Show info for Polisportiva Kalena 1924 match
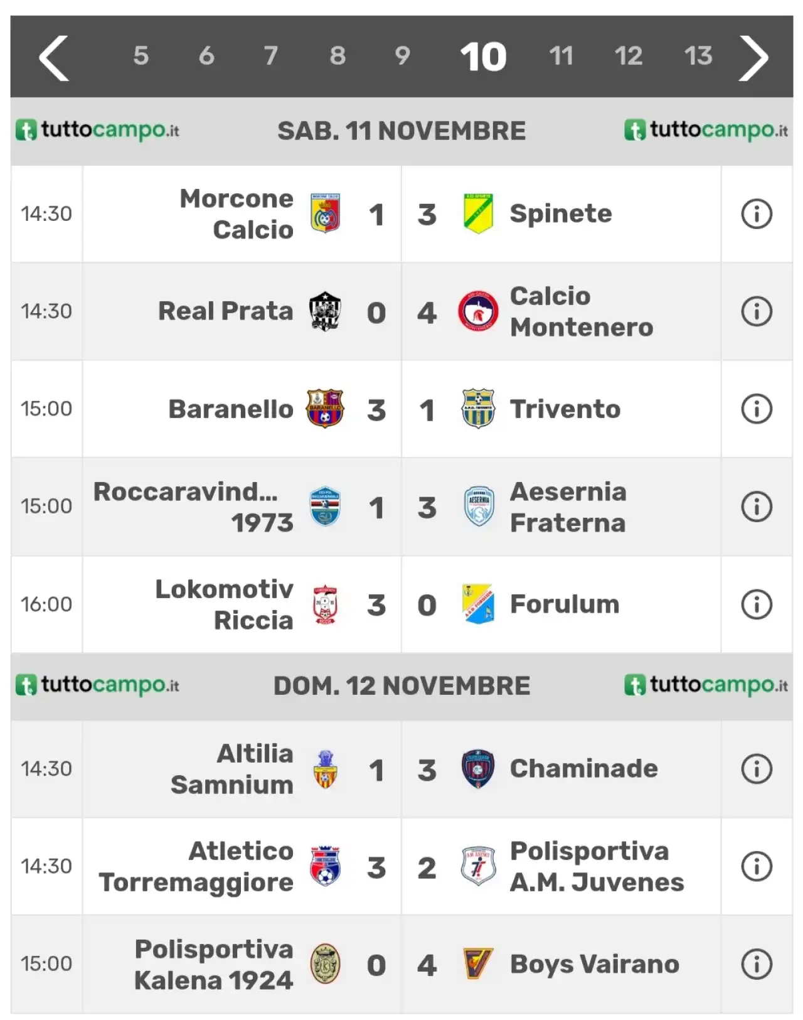The image size is (803, 1020). tap(757, 964)
